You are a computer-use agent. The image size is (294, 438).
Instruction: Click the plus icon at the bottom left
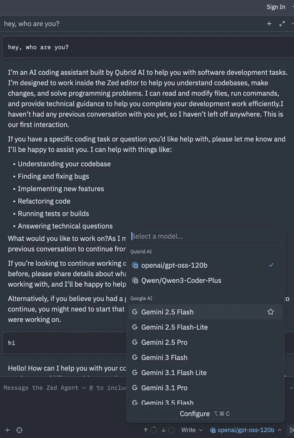(8, 430)
